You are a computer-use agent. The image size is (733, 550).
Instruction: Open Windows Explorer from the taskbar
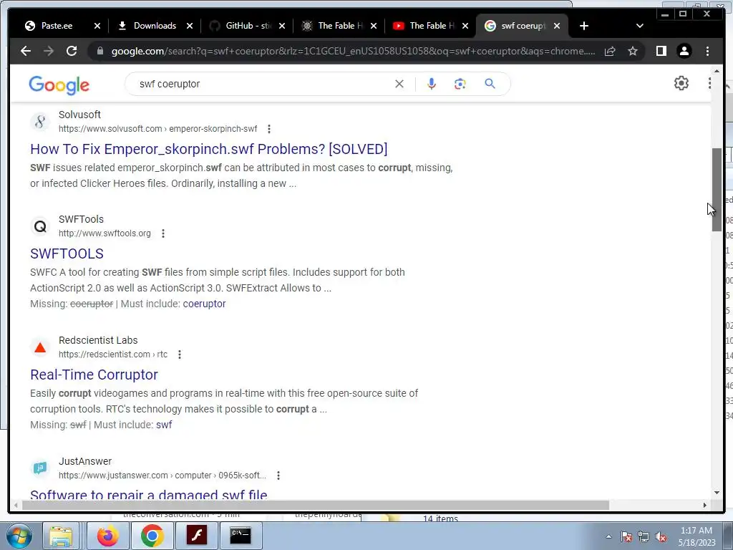[61, 536]
